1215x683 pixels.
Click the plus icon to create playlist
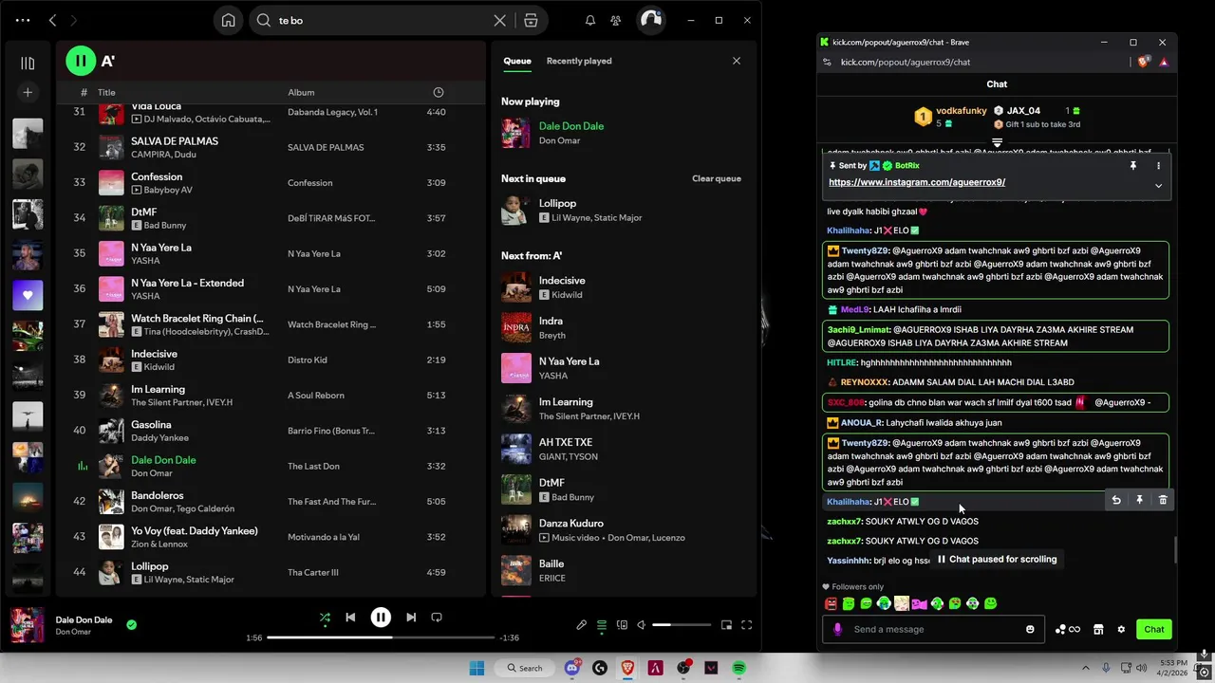click(28, 92)
